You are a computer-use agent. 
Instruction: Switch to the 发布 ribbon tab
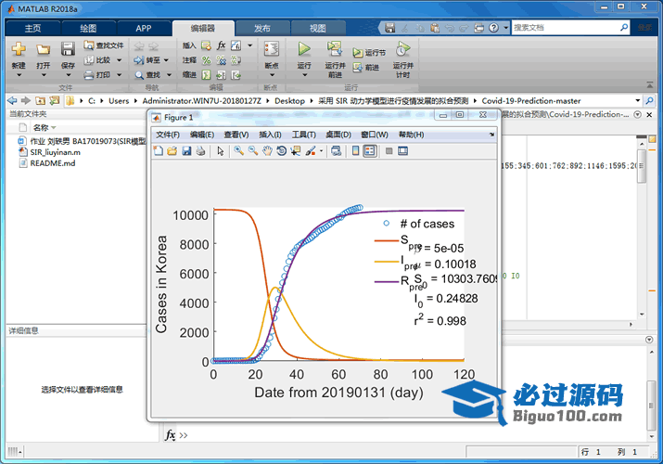[262, 29]
